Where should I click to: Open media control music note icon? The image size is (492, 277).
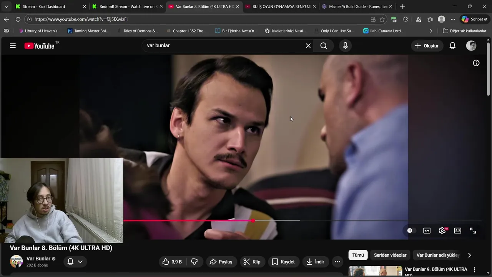(419, 19)
